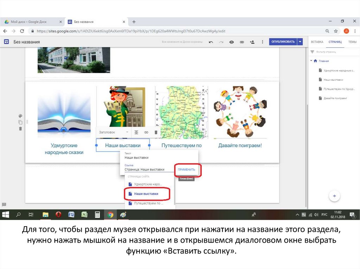Click the add collaborators icon
360x269 pixels.
click(x=252, y=42)
